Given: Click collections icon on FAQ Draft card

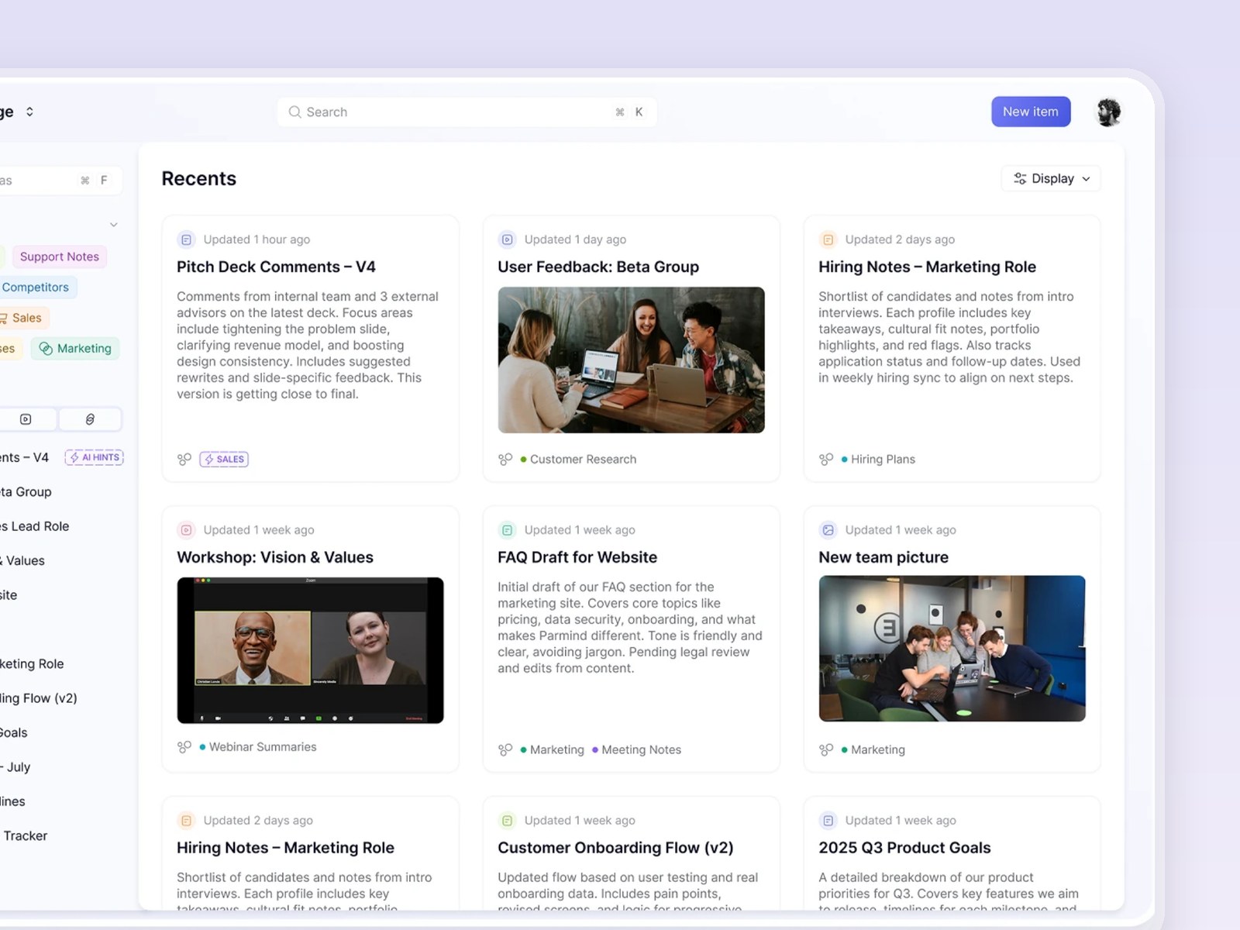Looking at the screenshot, I should pyautogui.click(x=505, y=750).
